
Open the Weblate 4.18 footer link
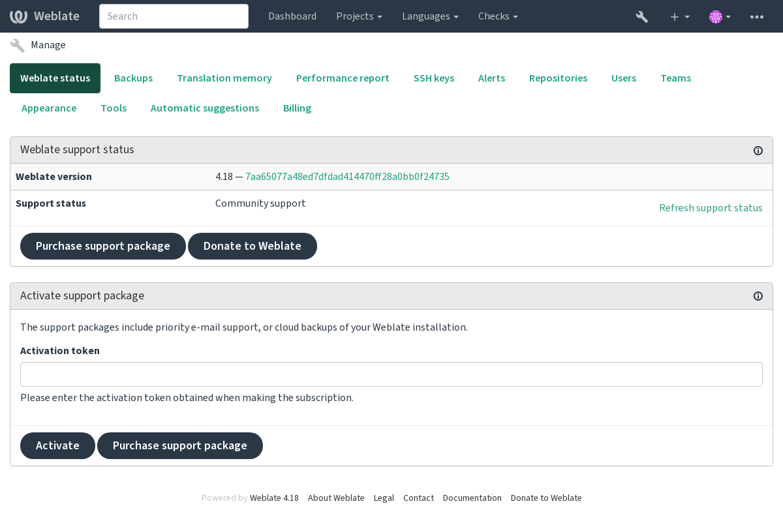[x=274, y=498]
